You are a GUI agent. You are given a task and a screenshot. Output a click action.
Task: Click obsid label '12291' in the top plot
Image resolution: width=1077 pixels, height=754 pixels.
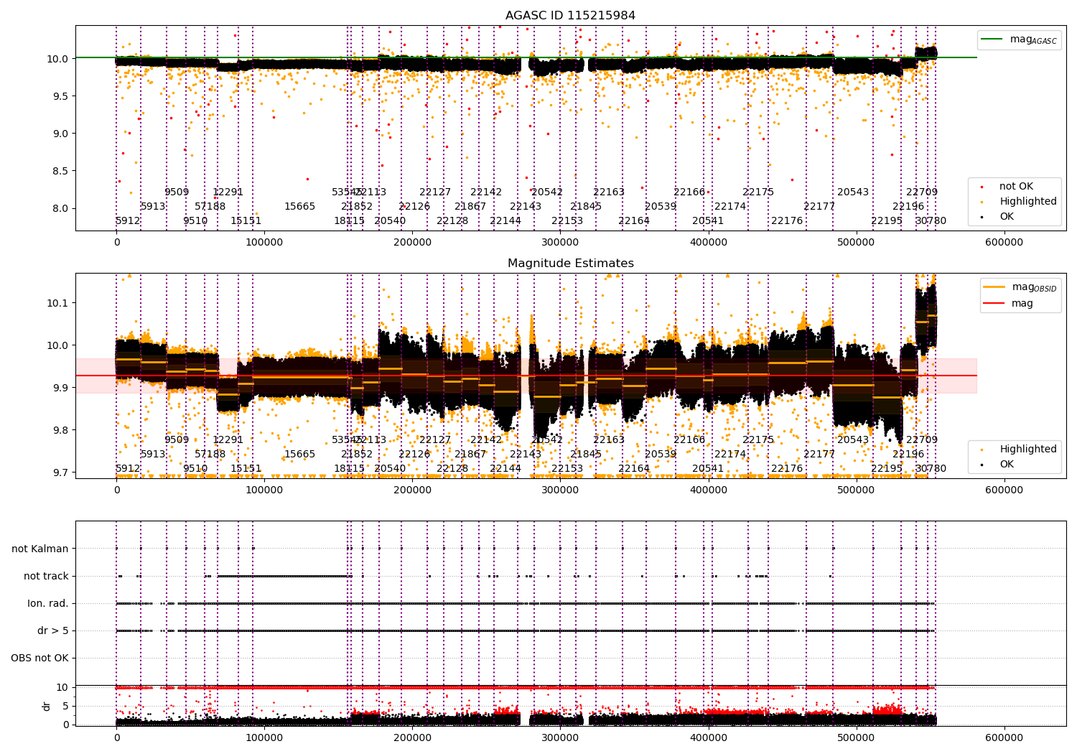tap(228, 192)
